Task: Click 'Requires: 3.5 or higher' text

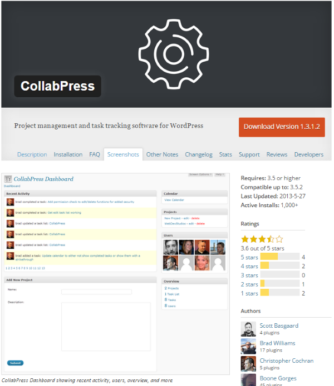Action: tap(271, 178)
